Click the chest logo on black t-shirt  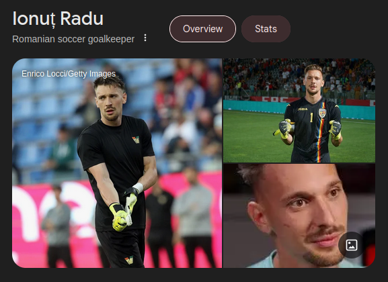(x=136, y=140)
